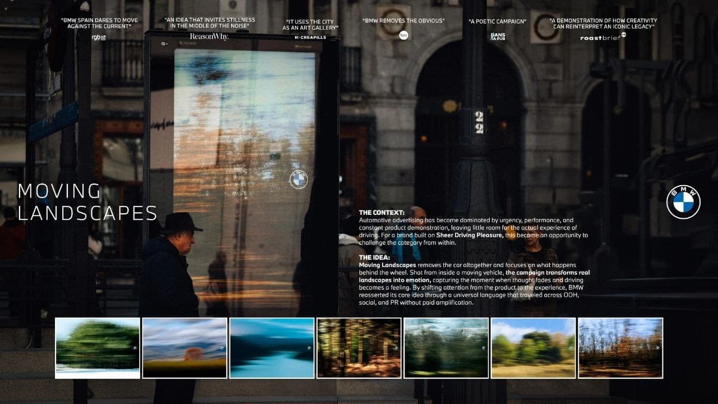
Task: Click the ReasonWhy logo
Action: pos(209,36)
